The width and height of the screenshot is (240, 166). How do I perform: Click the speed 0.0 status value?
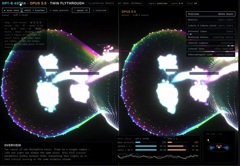pos(177,3)
